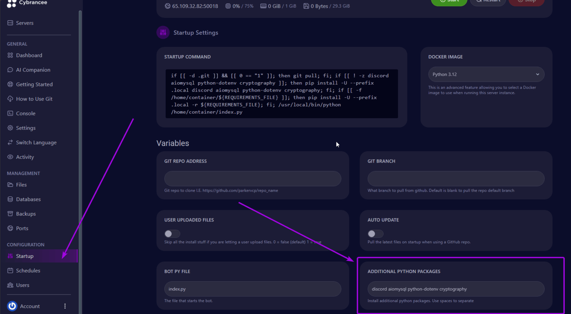This screenshot has width=571, height=314.
Task: Open the Schedules section
Action: click(x=10, y=270)
